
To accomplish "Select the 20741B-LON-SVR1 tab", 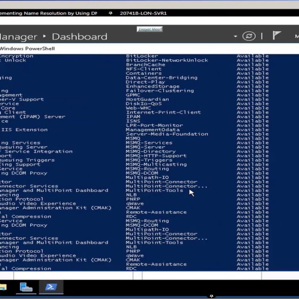I will [143, 13].
